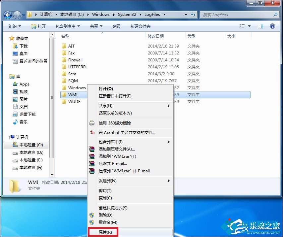Image resolution: width=283 pixels, height=237 pixels.
Task: Click the change view icon
Action: coord(242,26)
